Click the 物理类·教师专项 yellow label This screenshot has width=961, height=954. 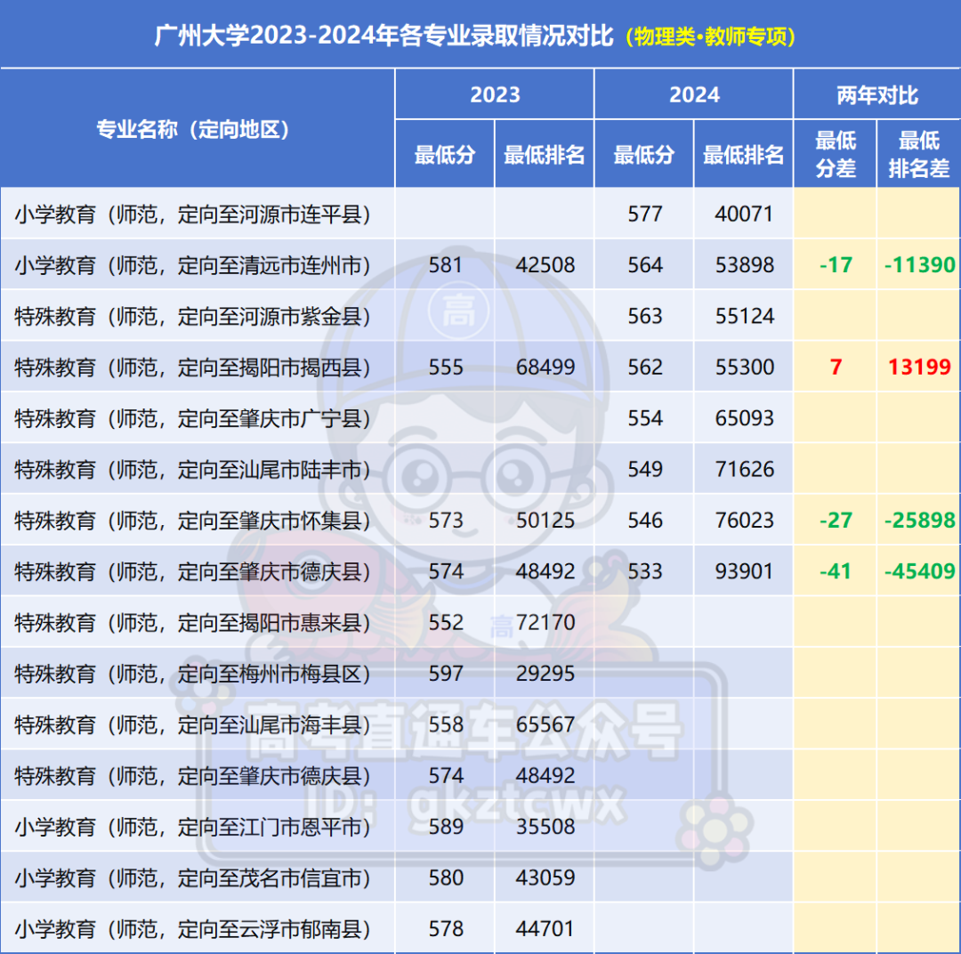(x=712, y=35)
